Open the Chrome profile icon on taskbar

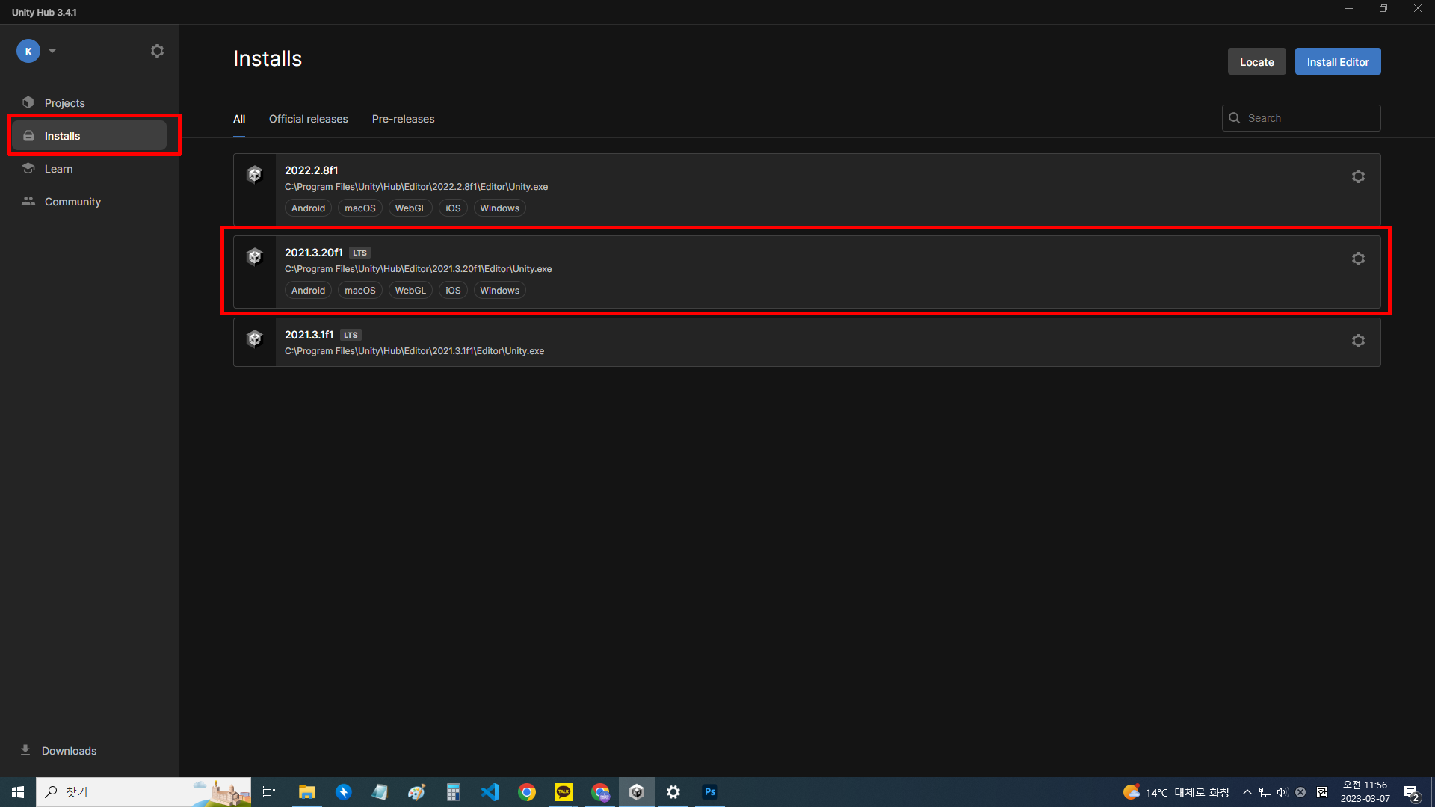pyautogui.click(x=600, y=792)
